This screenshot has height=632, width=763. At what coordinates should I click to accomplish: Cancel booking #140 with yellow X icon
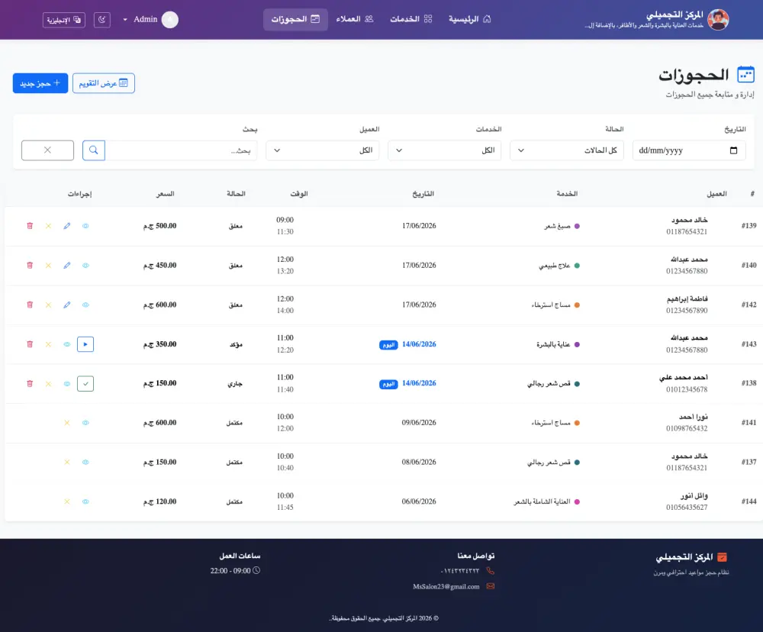coord(48,266)
